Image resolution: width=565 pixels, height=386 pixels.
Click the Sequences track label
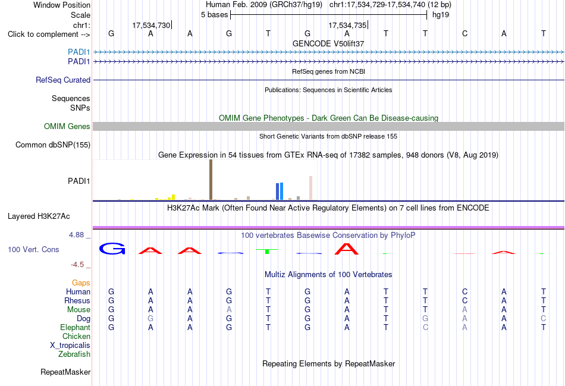pyautogui.click(x=71, y=98)
